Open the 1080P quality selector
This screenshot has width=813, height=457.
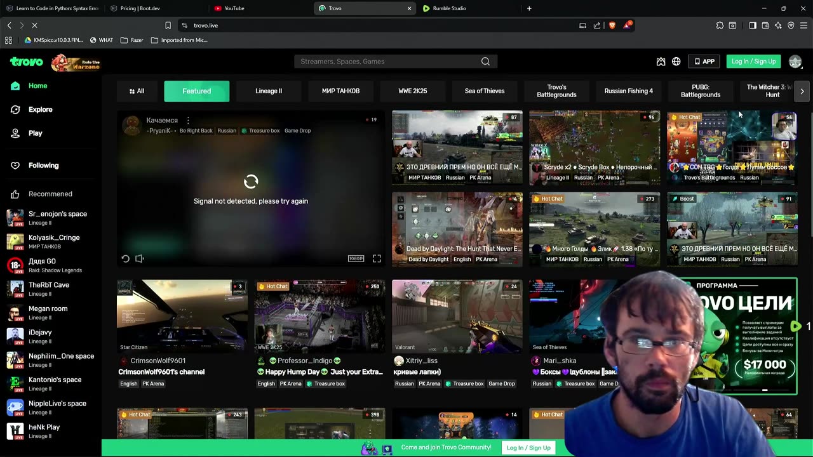tap(356, 258)
